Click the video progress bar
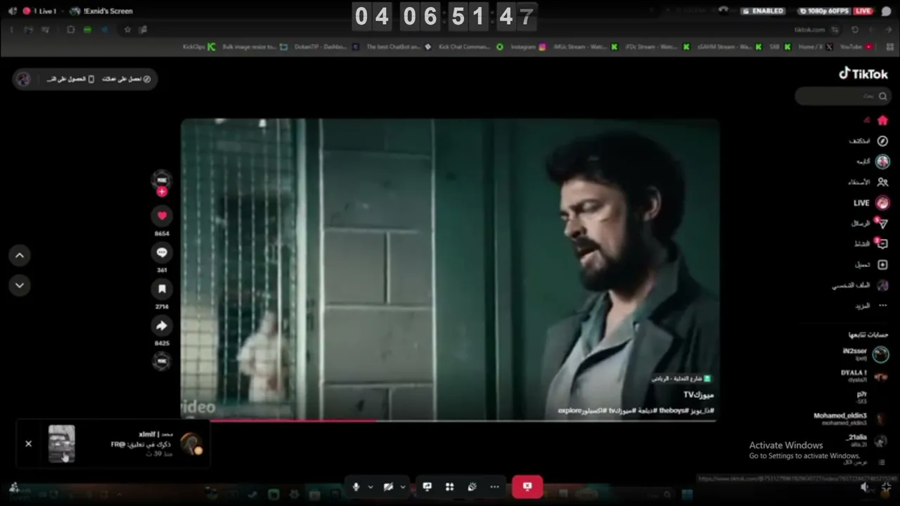 449,421
